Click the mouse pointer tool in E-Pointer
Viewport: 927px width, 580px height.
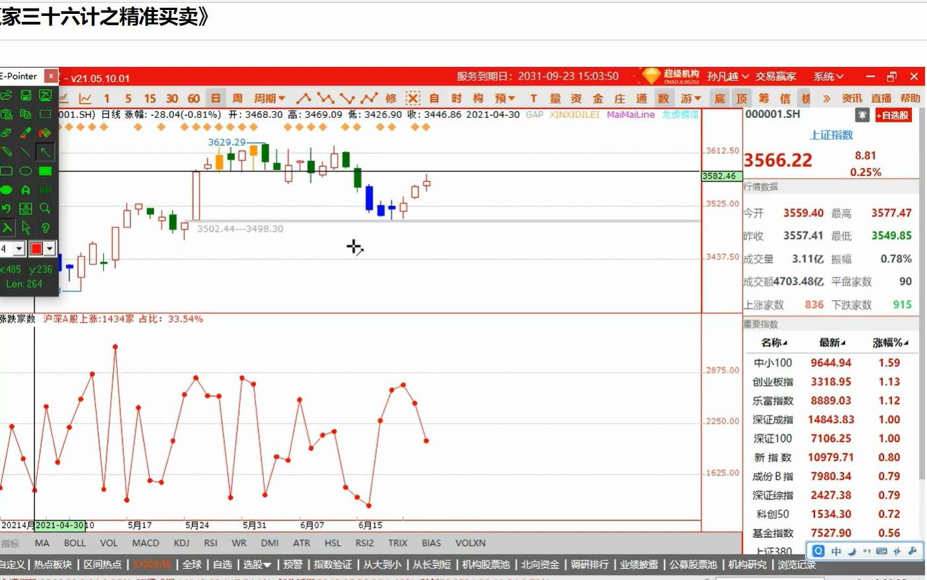click(26, 228)
